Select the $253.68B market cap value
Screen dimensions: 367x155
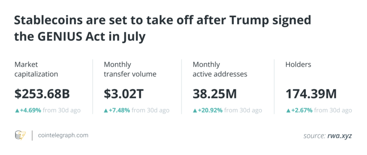coord(42,94)
